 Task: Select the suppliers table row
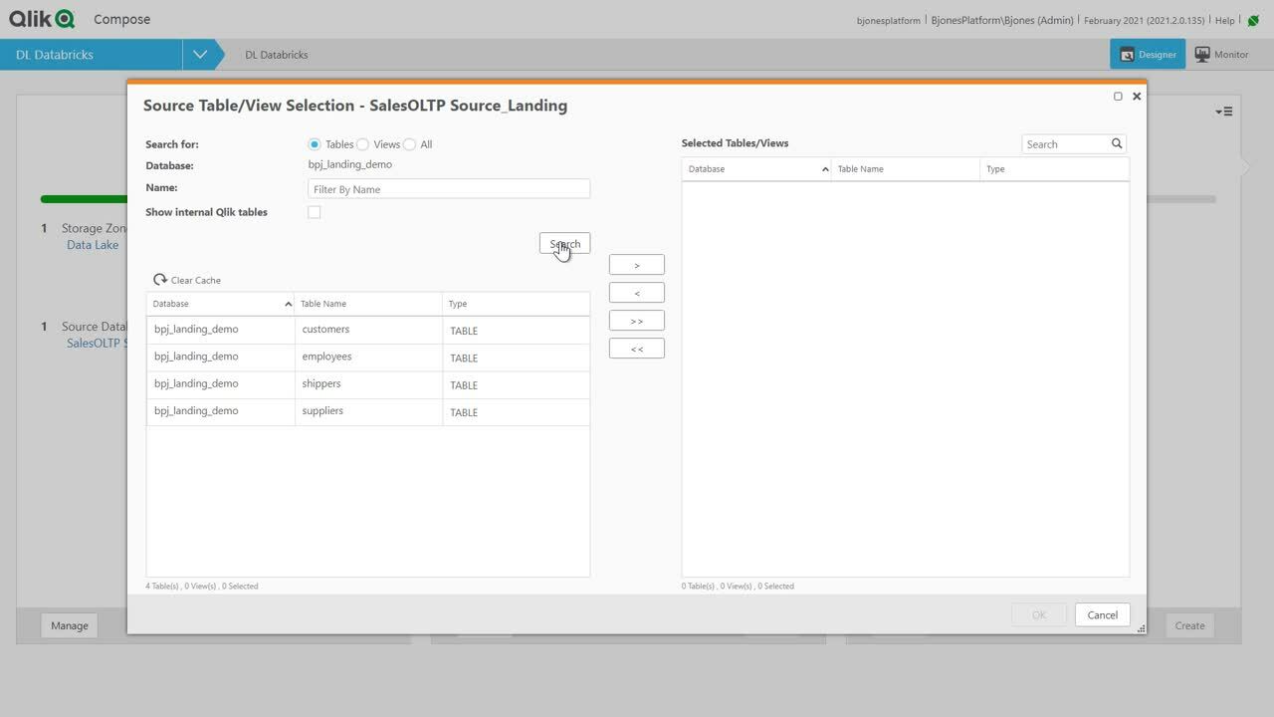[x=368, y=411]
